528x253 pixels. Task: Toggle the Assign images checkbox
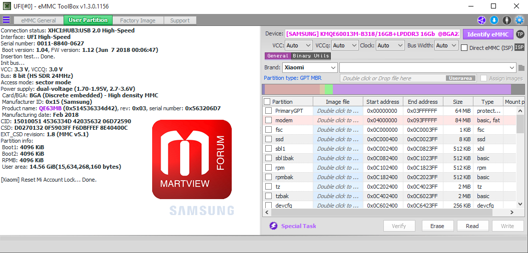(483, 78)
